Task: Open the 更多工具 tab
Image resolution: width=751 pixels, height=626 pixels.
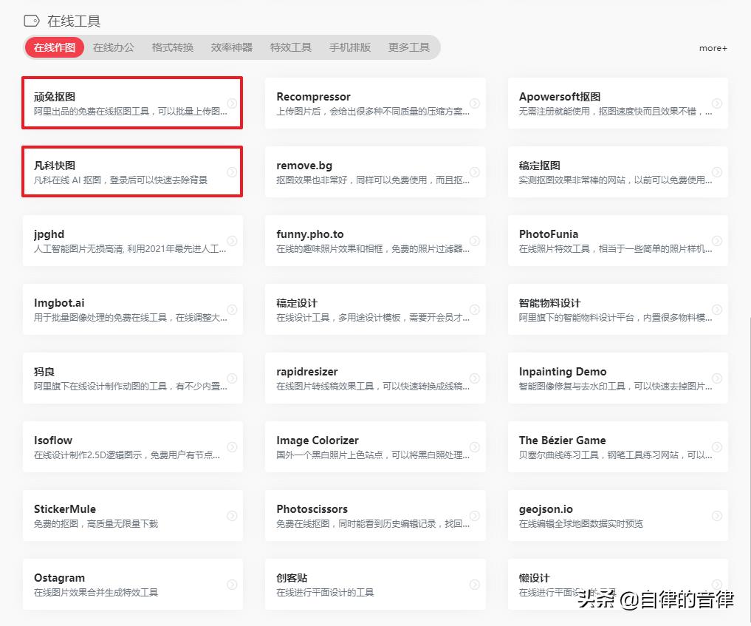Action: [408, 47]
